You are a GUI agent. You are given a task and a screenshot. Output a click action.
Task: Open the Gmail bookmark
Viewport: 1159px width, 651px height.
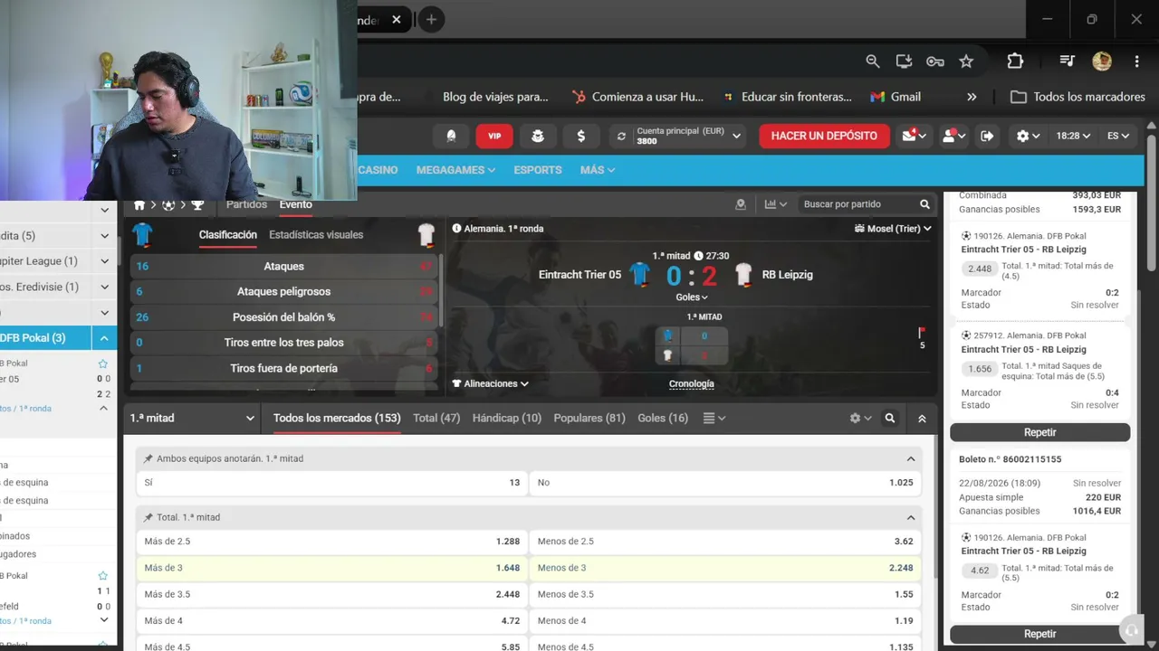[896, 97]
